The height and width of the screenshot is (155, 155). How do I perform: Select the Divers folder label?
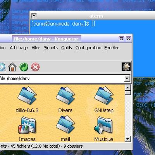click(x=65, y=110)
